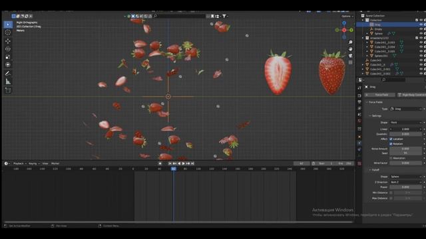Select the Move tool
This screenshot has height=239, width=426.
pyautogui.click(x=8, y=41)
